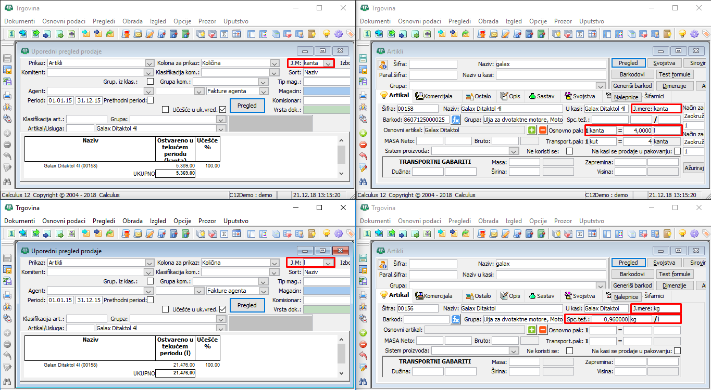
Task: Click binoculars sidebar icon beside the J.M. l report
Action: 7,381
